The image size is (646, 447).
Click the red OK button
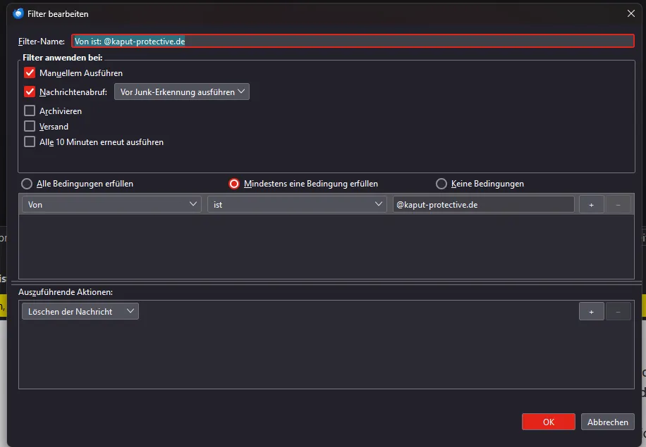point(549,422)
